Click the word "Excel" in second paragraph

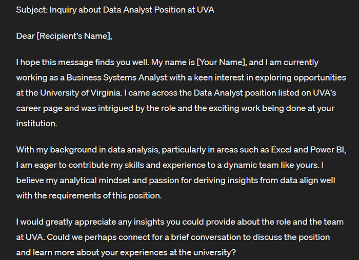(281, 150)
